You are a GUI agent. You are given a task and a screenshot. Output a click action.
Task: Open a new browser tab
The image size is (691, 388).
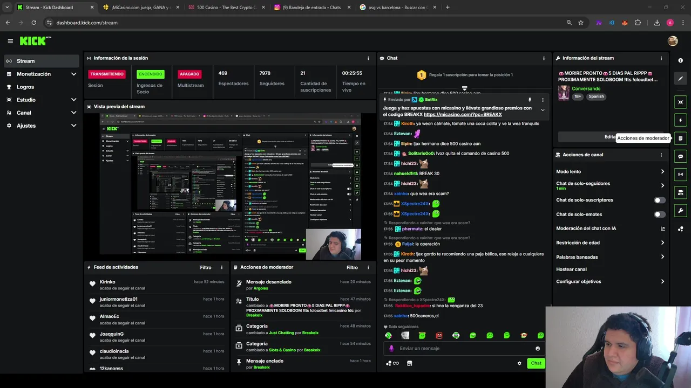click(448, 8)
